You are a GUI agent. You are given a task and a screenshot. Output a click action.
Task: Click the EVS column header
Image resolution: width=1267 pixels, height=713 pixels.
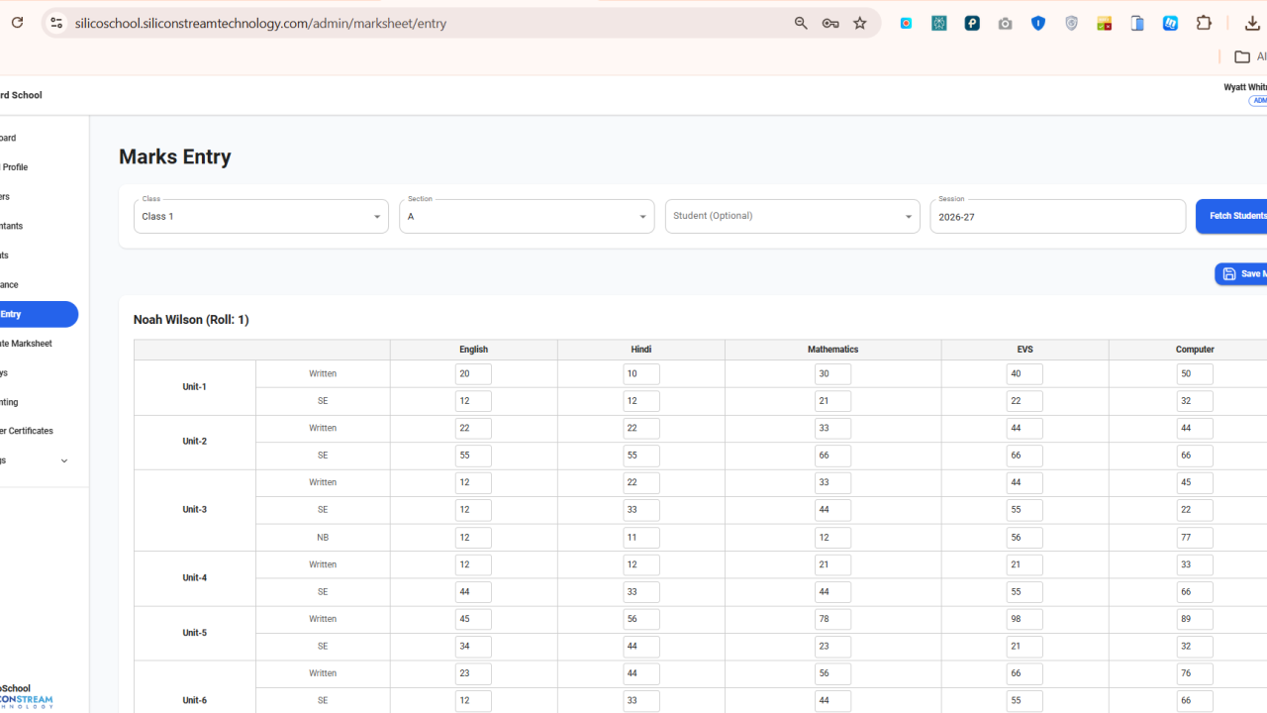(x=1024, y=350)
